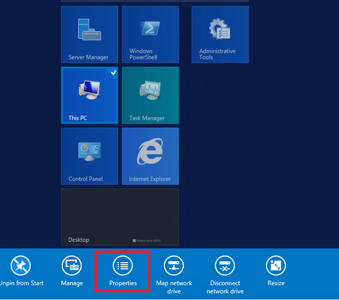Image resolution: width=339 pixels, height=300 pixels.
Task: Open the Task Manager tile
Action: pyautogui.click(x=150, y=95)
